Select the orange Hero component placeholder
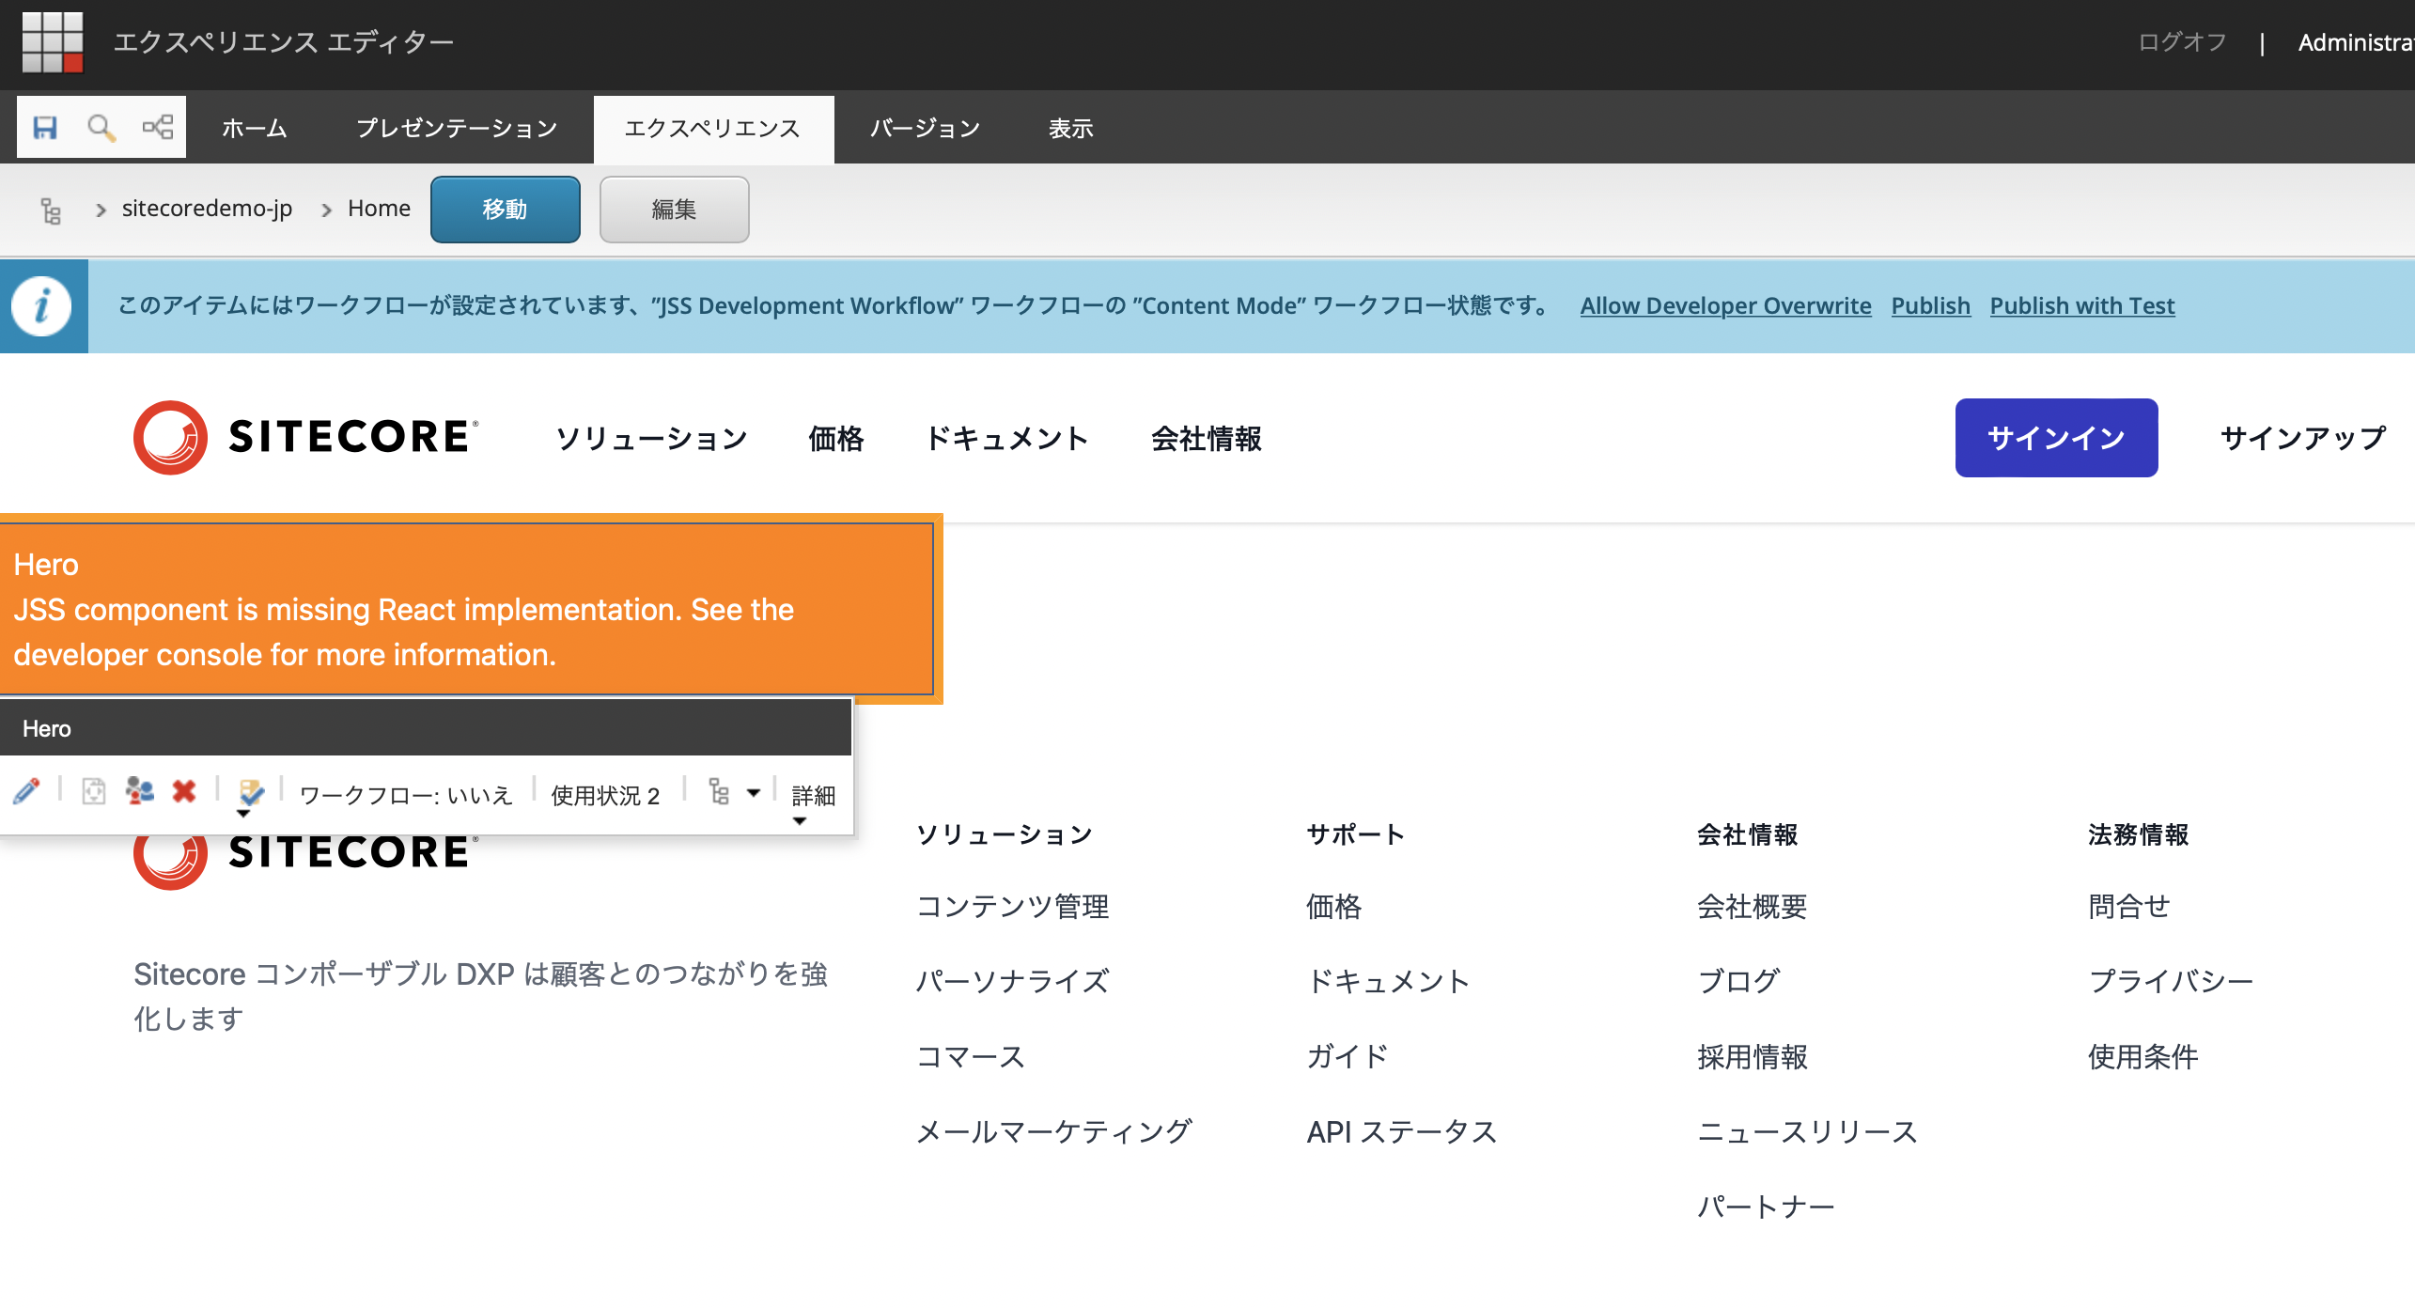 point(467,609)
